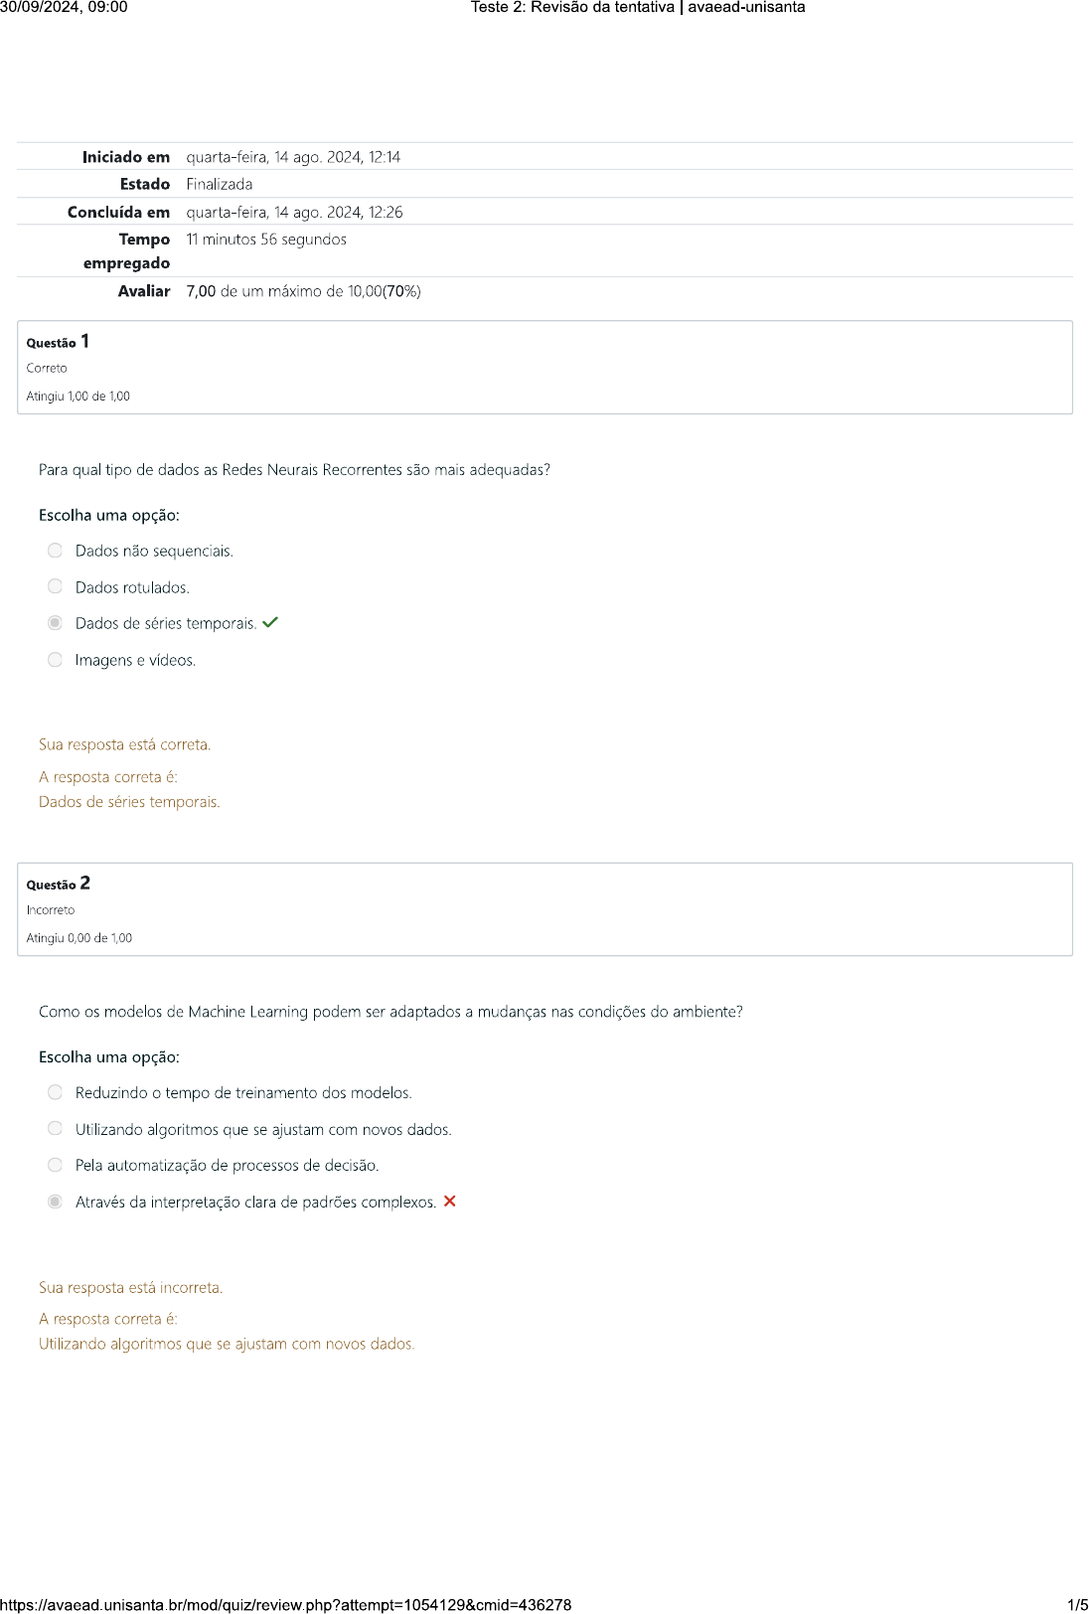Select the 'Dados rotulados' radio option
This screenshot has width=1089, height=1614.
(56, 587)
